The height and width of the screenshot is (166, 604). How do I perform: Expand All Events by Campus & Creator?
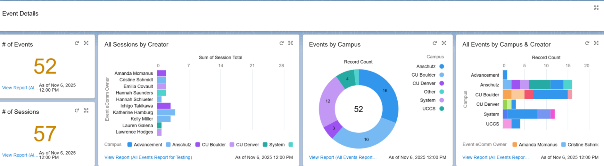pos(596,43)
